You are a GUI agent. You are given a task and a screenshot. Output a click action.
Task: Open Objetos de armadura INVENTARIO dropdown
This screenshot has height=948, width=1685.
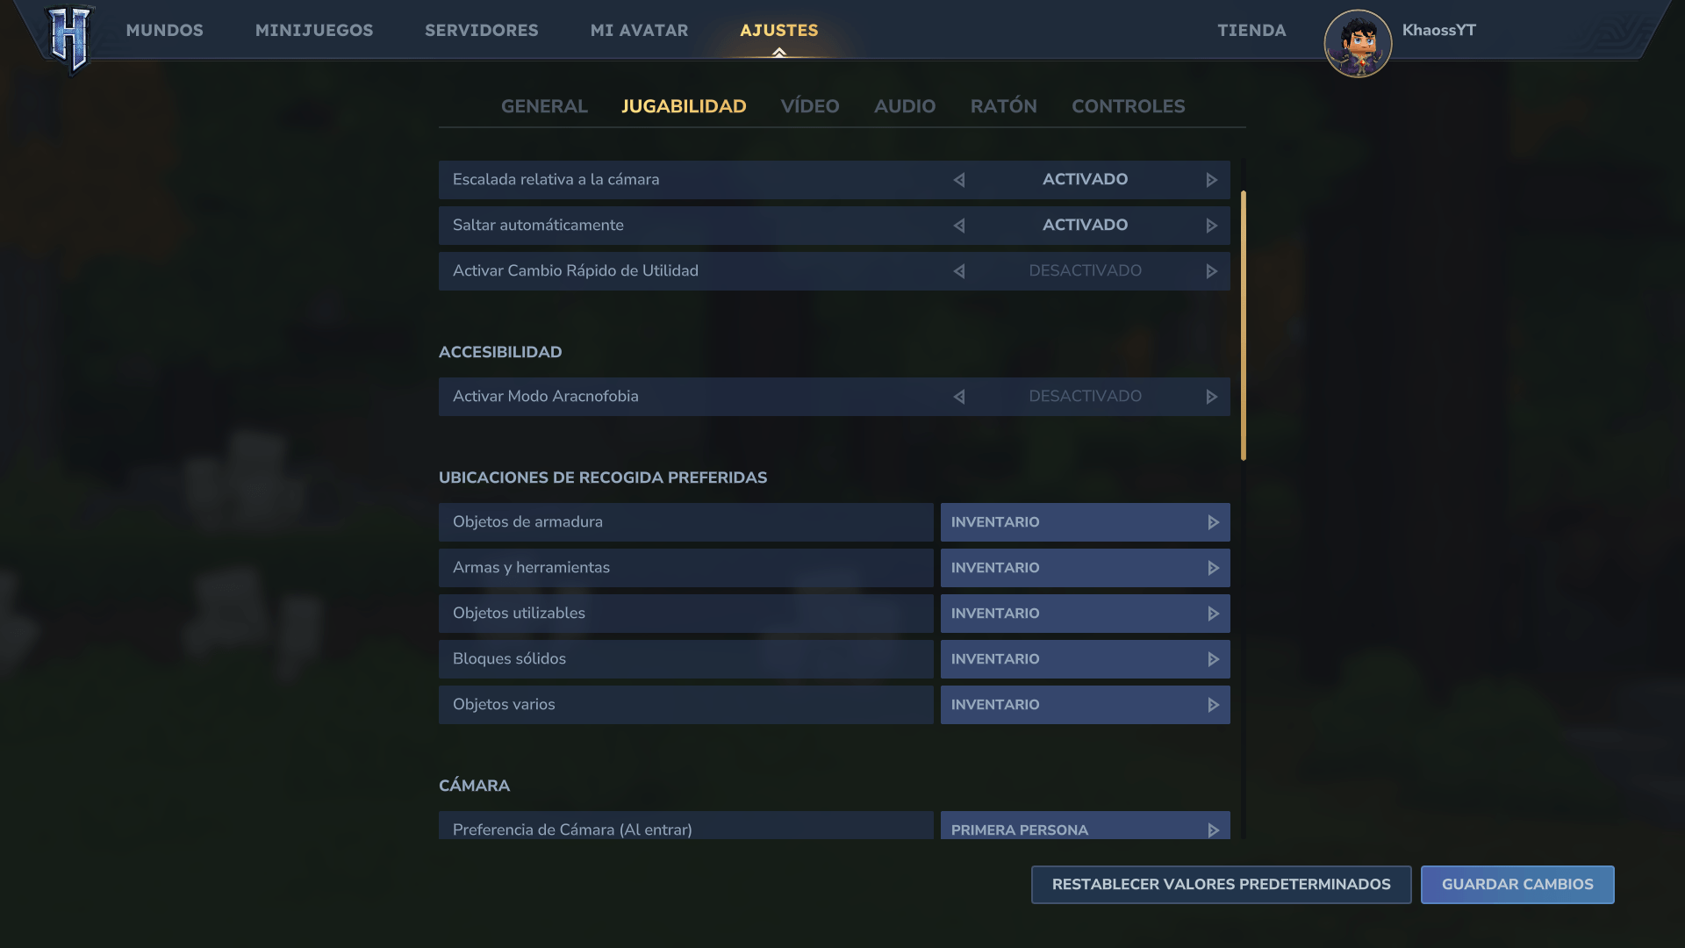pos(1085,522)
